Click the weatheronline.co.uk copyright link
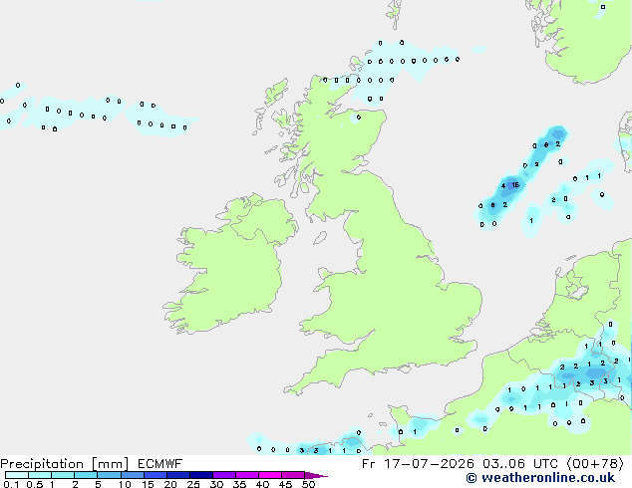This screenshot has width=632, height=488. click(540, 478)
